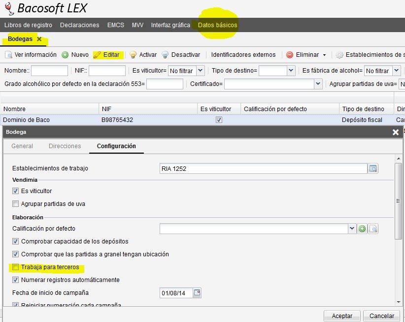Click the dialog scrollbar down arrow
405x322 pixels.
[398, 302]
